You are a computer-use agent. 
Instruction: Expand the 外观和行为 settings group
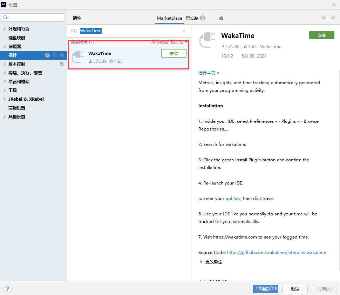coord(5,29)
